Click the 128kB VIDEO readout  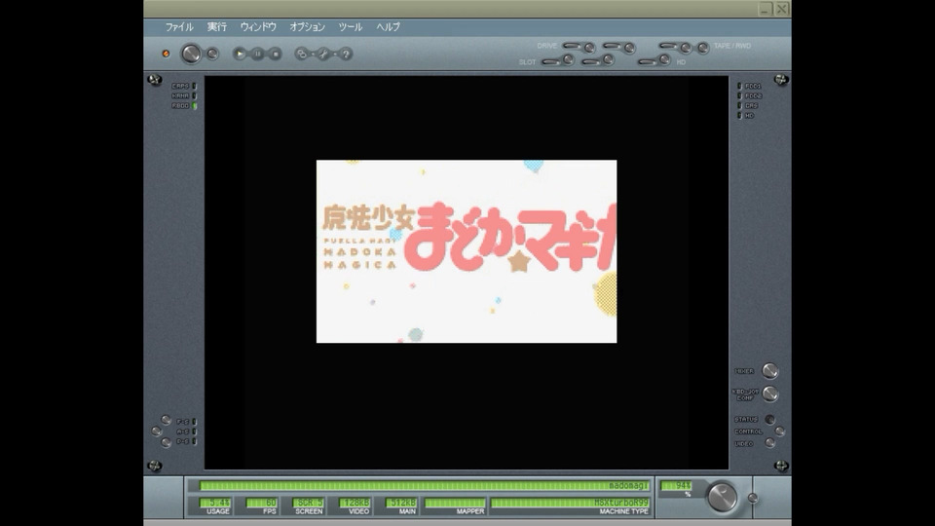point(355,503)
